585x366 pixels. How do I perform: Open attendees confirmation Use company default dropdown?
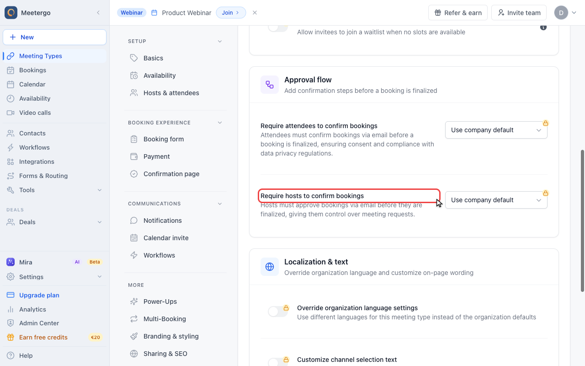[x=496, y=130]
